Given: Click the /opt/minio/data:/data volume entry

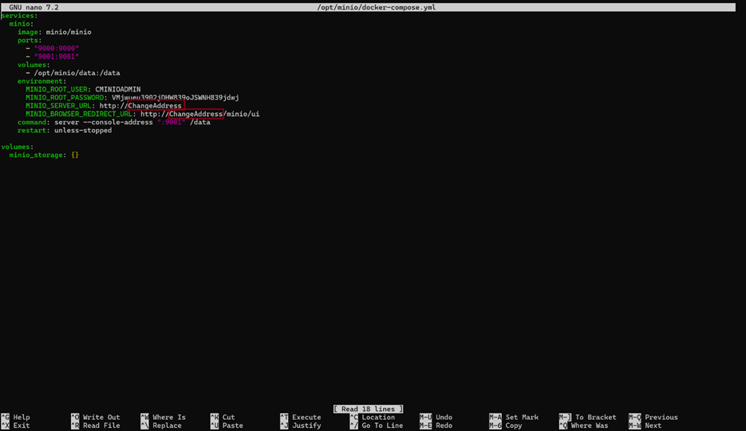Looking at the screenshot, I should 77,73.
